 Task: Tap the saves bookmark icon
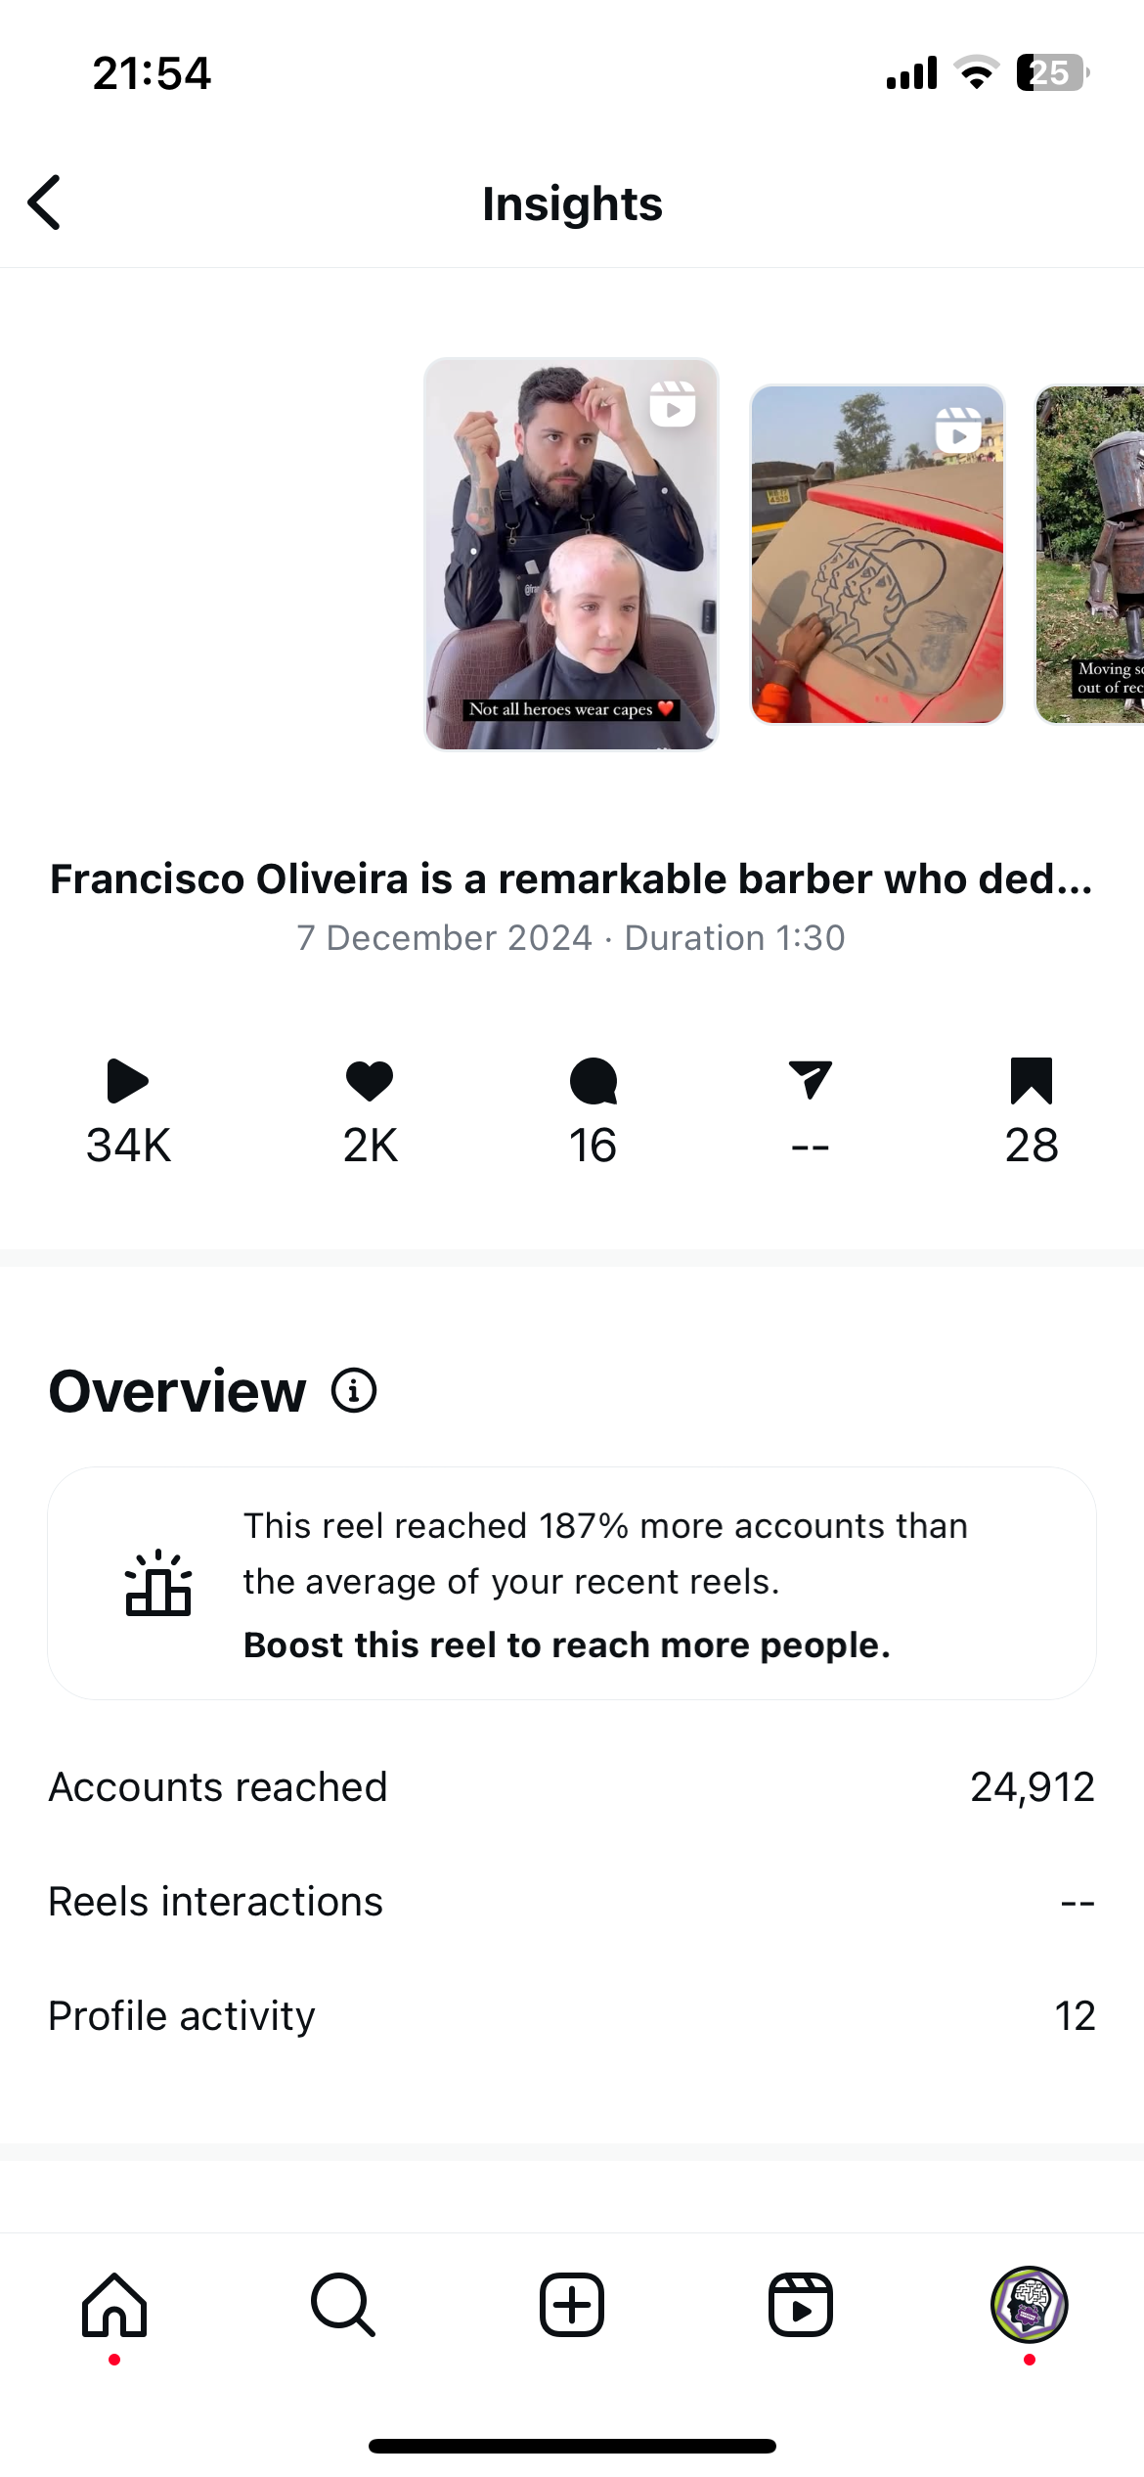[x=1032, y=1081]
